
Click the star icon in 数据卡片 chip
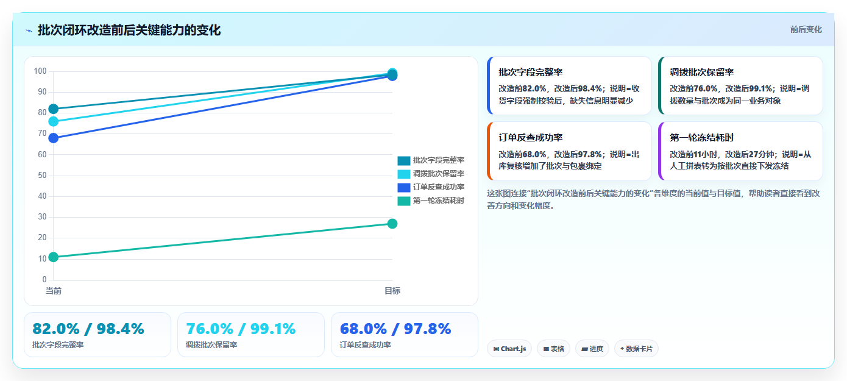tap(622, 349)
